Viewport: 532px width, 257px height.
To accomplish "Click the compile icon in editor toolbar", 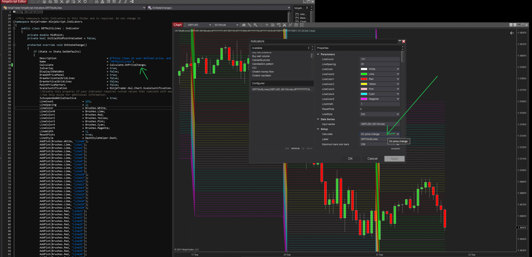I will pyautogui.click(x=103, y=2).
